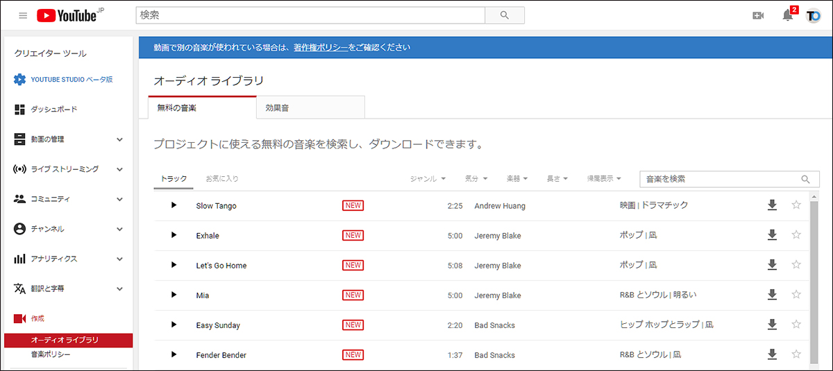Open the create video camera icon
Screen dimensions: 833x371
[758, 15]
